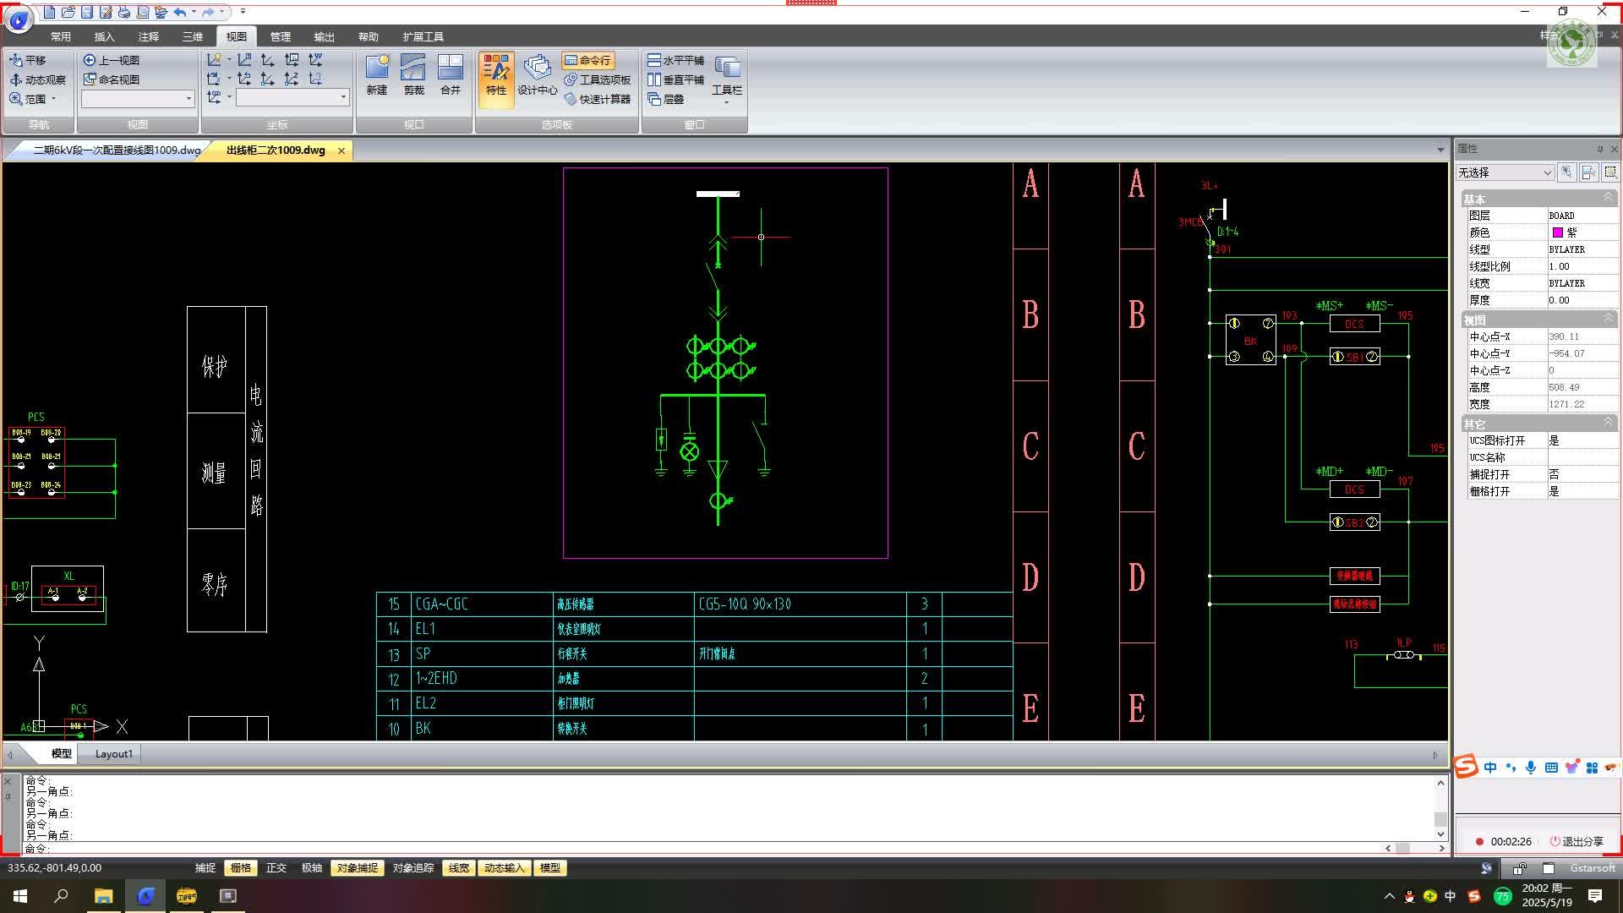Toggle 对象捕捉 object snap in status bar
1623x913 pixels.
tap(357, 867)
